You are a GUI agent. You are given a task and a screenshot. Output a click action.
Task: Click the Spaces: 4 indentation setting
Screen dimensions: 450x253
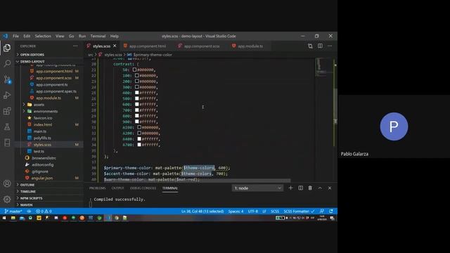pyautogui.click(x=236, y=212)
